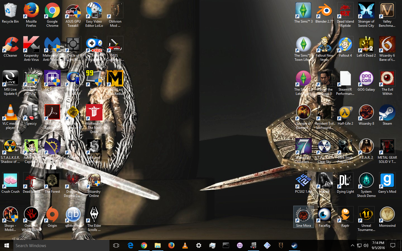Open the ASUS GPU TweakII shortcut

click(x=73, y=15)
